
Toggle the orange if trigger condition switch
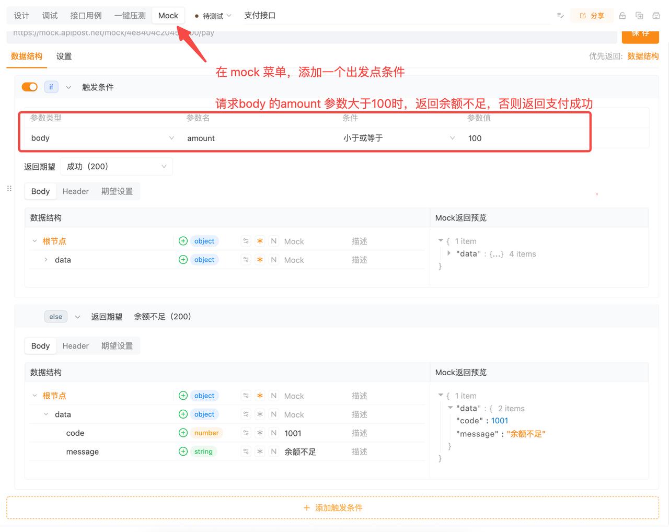(29, 87)
